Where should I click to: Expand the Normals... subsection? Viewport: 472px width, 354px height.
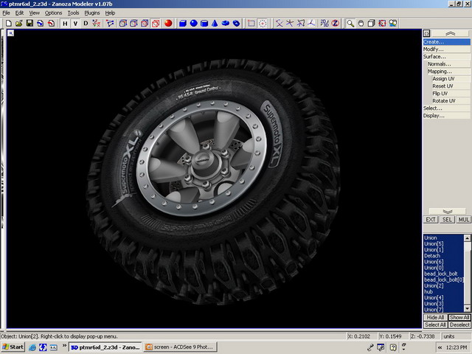pos(438,64)
